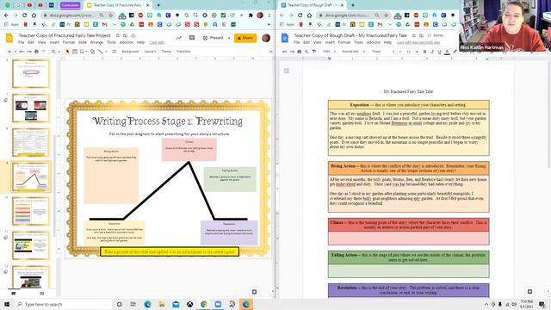Open the comment history in Slides
Viewport: 551px width, 310px height.
[192, 38]
